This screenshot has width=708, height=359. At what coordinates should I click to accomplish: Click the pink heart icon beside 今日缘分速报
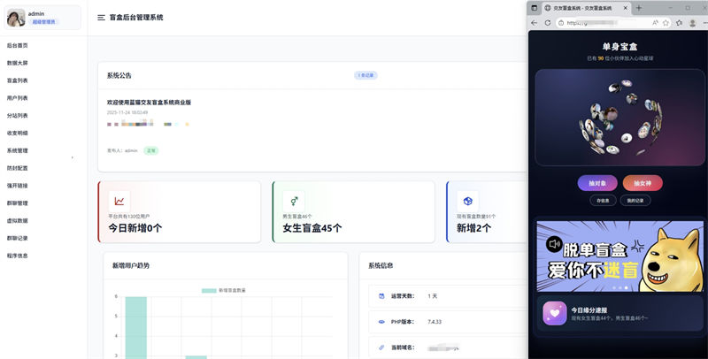click(x=555, y=312)
